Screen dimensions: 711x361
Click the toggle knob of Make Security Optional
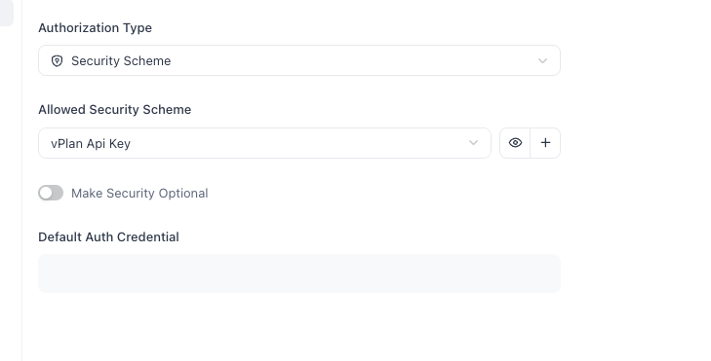[46, 194]
